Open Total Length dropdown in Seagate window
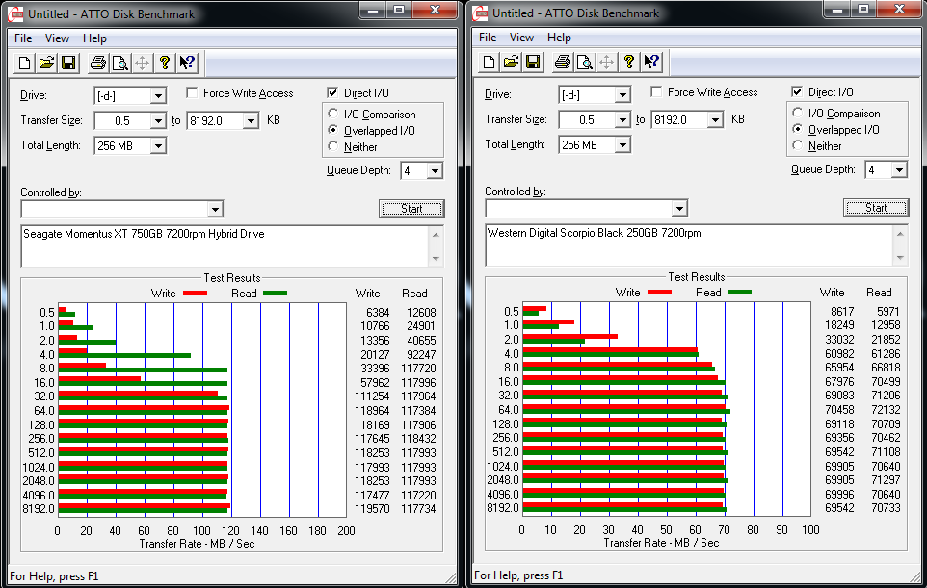 pyautogui.click(x=158, y=146)
